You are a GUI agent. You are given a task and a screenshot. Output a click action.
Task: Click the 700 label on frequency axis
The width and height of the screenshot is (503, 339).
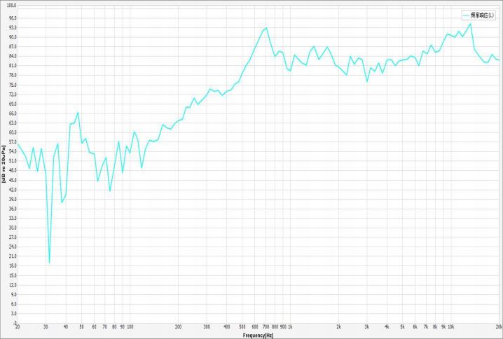(266, 327)
